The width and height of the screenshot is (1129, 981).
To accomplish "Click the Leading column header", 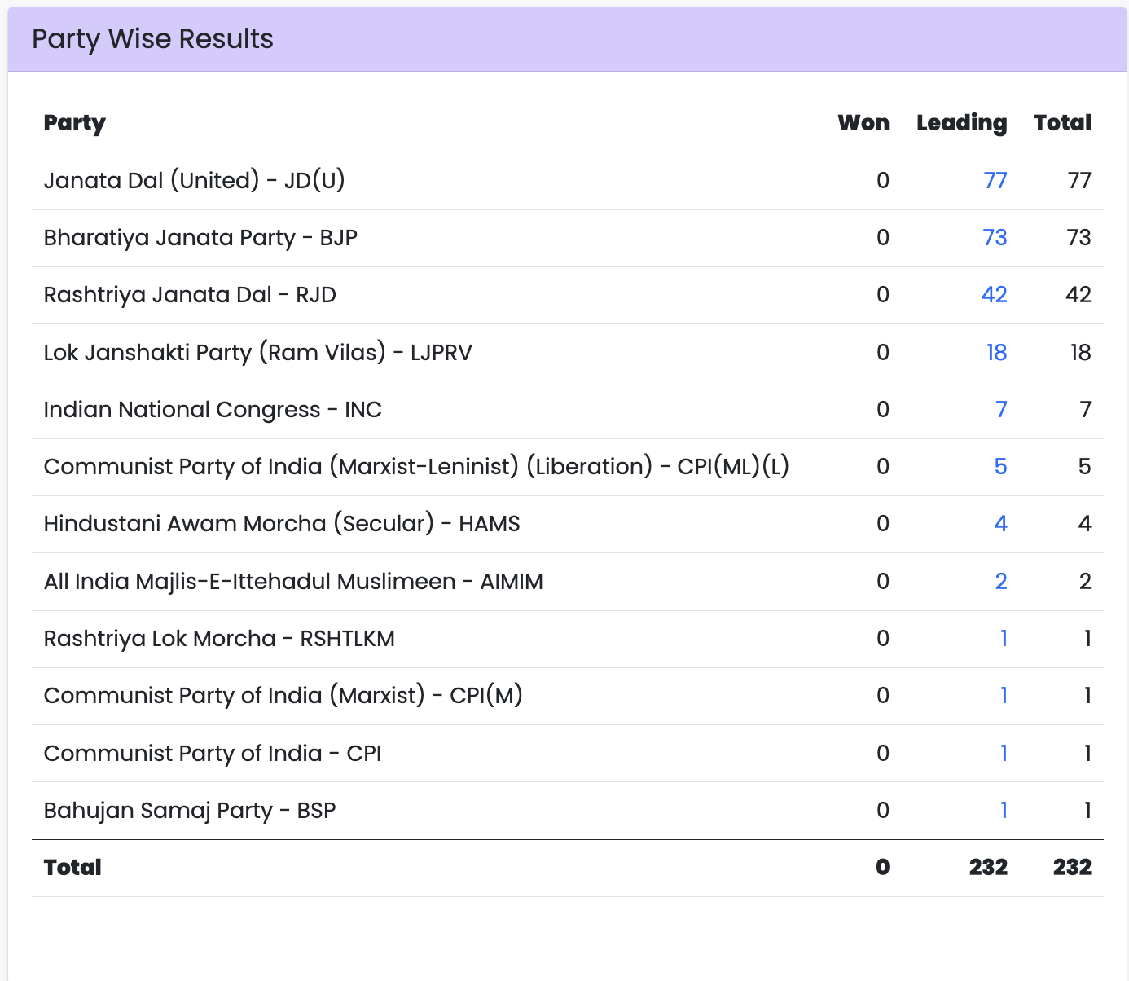I will pyautogui.click(x=961, y=123).
